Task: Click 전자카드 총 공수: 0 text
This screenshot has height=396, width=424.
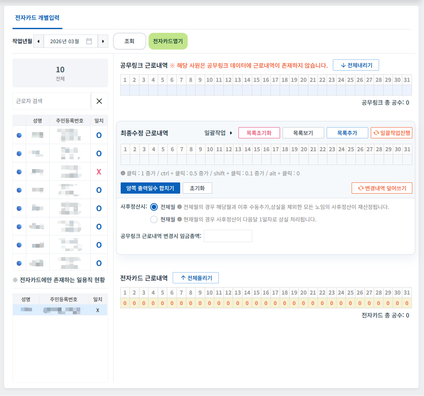Action: click(x=385, y=315)
